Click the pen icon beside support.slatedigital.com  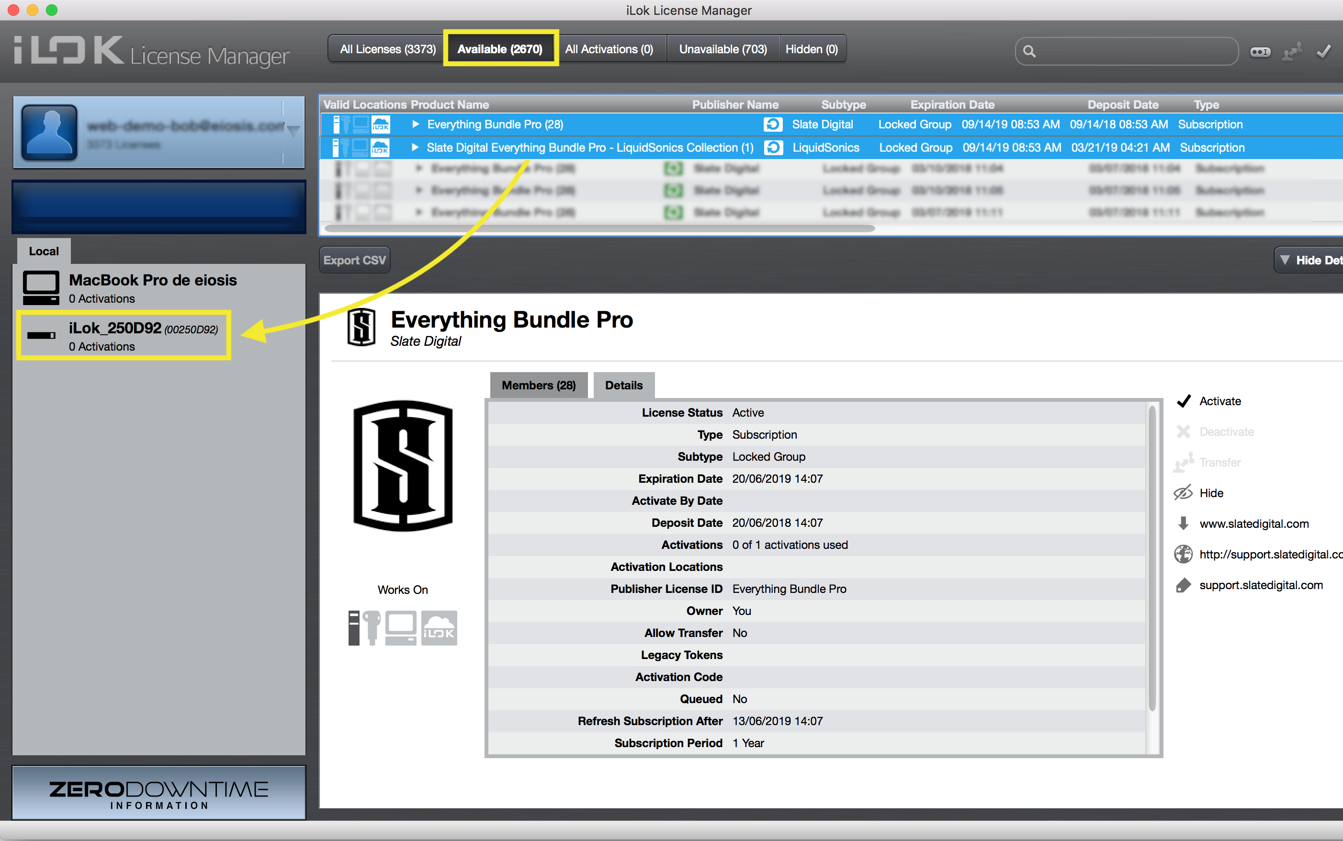(1184, 585)
